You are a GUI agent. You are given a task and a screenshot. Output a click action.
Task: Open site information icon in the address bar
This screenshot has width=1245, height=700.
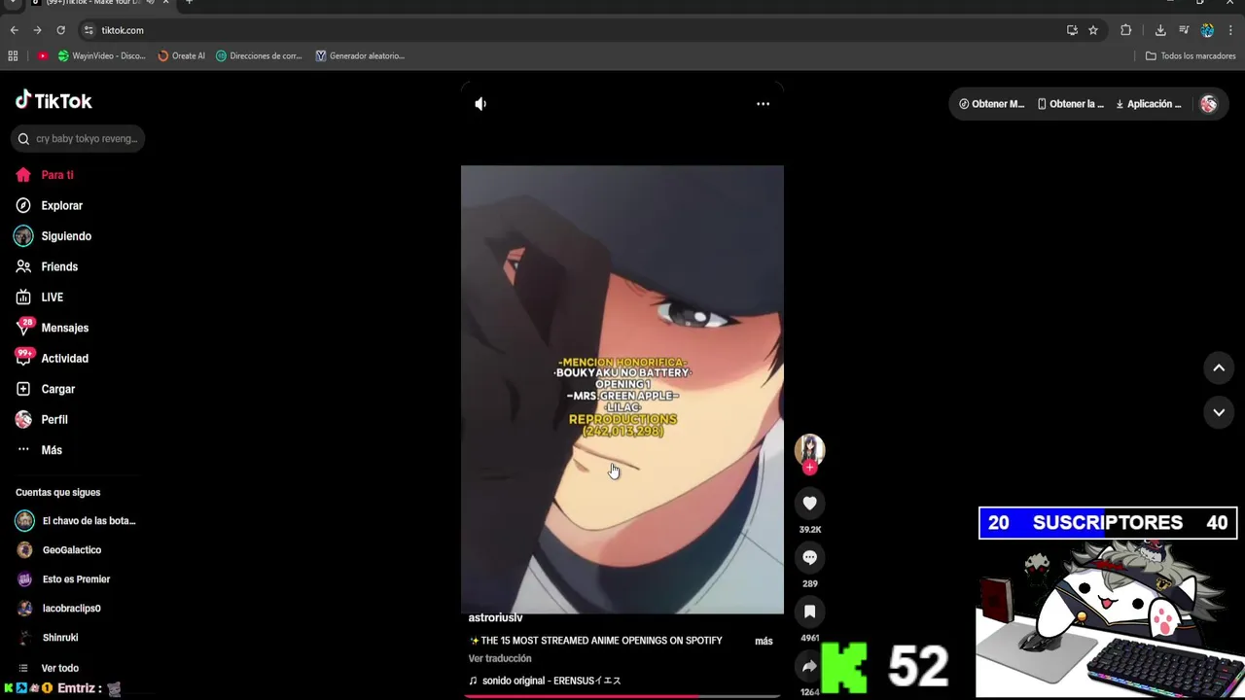89,30
